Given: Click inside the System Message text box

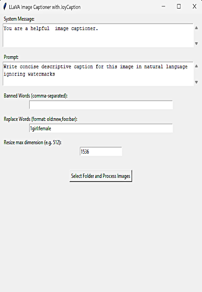Looking at the screenshot, I should point(98,35).
